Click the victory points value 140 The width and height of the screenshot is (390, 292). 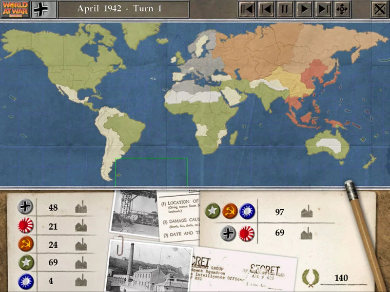pos(341,278)
